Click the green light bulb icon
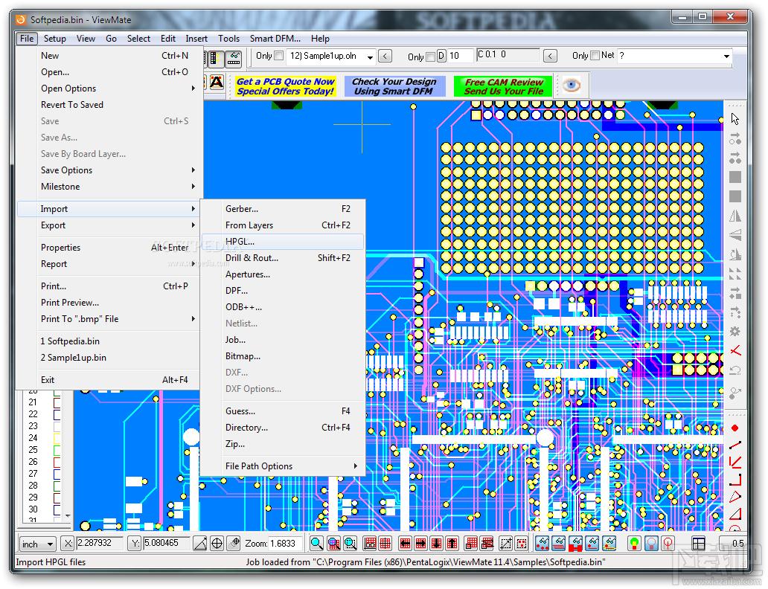 click(x=634, y=543)
